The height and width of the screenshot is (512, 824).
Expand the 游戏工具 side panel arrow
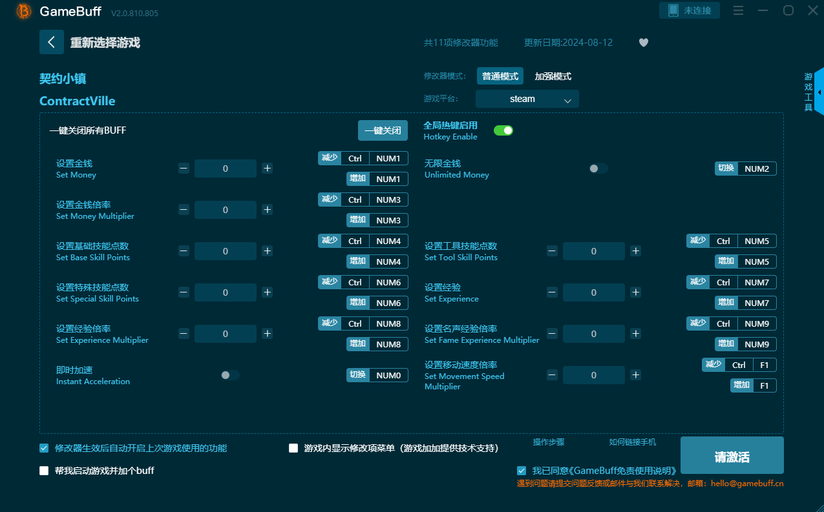coord(819,92)
